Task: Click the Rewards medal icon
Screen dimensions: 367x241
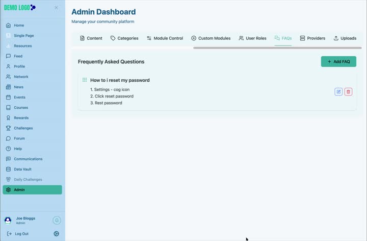Action: (8, 118)
